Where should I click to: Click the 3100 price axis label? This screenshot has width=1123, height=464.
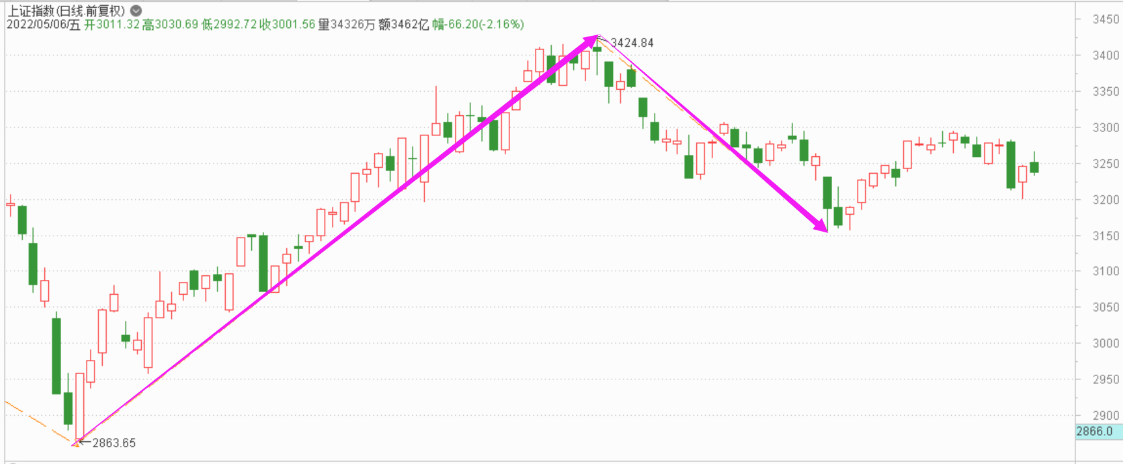point(1105,271)
